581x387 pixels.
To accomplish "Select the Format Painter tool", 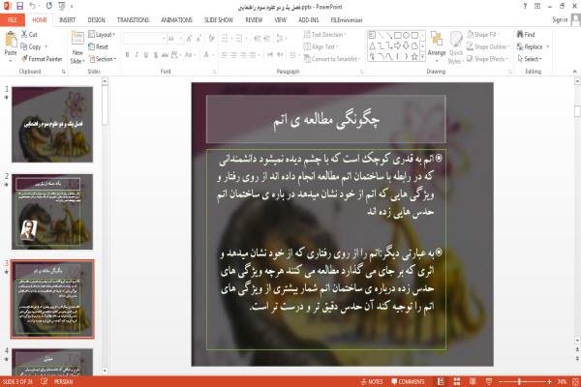I will tap(42, 59).
